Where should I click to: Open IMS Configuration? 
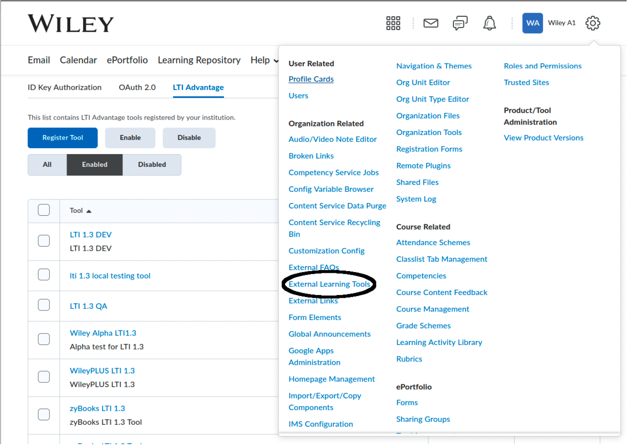pyautogui.click(x=321, y=424)
